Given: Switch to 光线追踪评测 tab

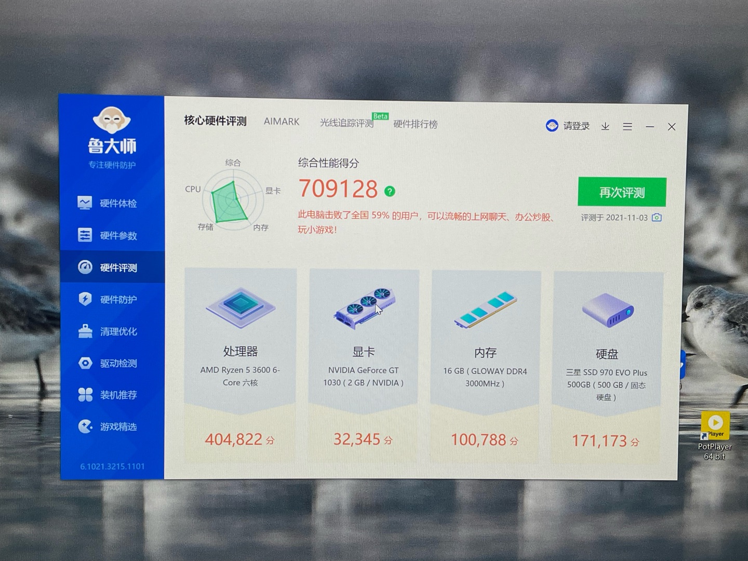Looking at the screenshot, I should click(346, 123).
